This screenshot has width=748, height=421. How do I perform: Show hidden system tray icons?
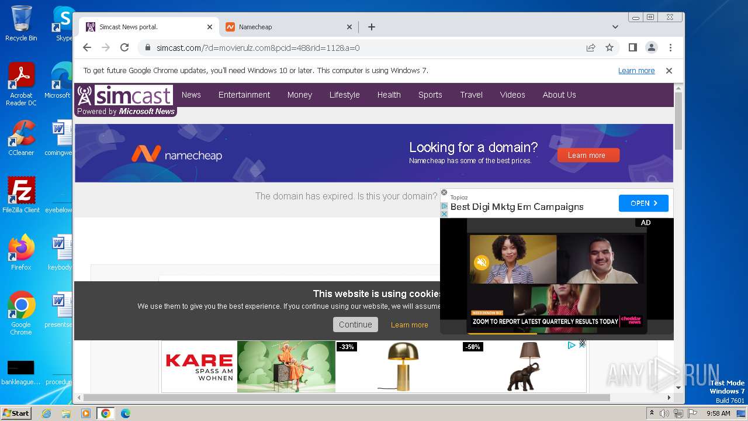pyautogui.click(x=652, y=413)
